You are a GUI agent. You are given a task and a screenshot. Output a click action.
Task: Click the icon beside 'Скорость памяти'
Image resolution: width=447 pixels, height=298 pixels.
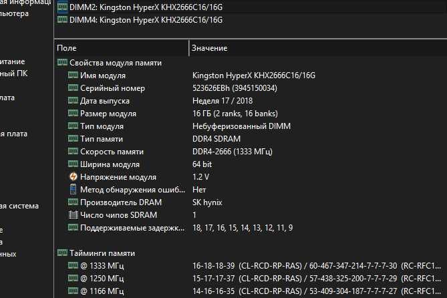[73, 151]
